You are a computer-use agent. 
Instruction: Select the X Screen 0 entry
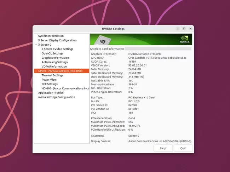coord(45,45)
